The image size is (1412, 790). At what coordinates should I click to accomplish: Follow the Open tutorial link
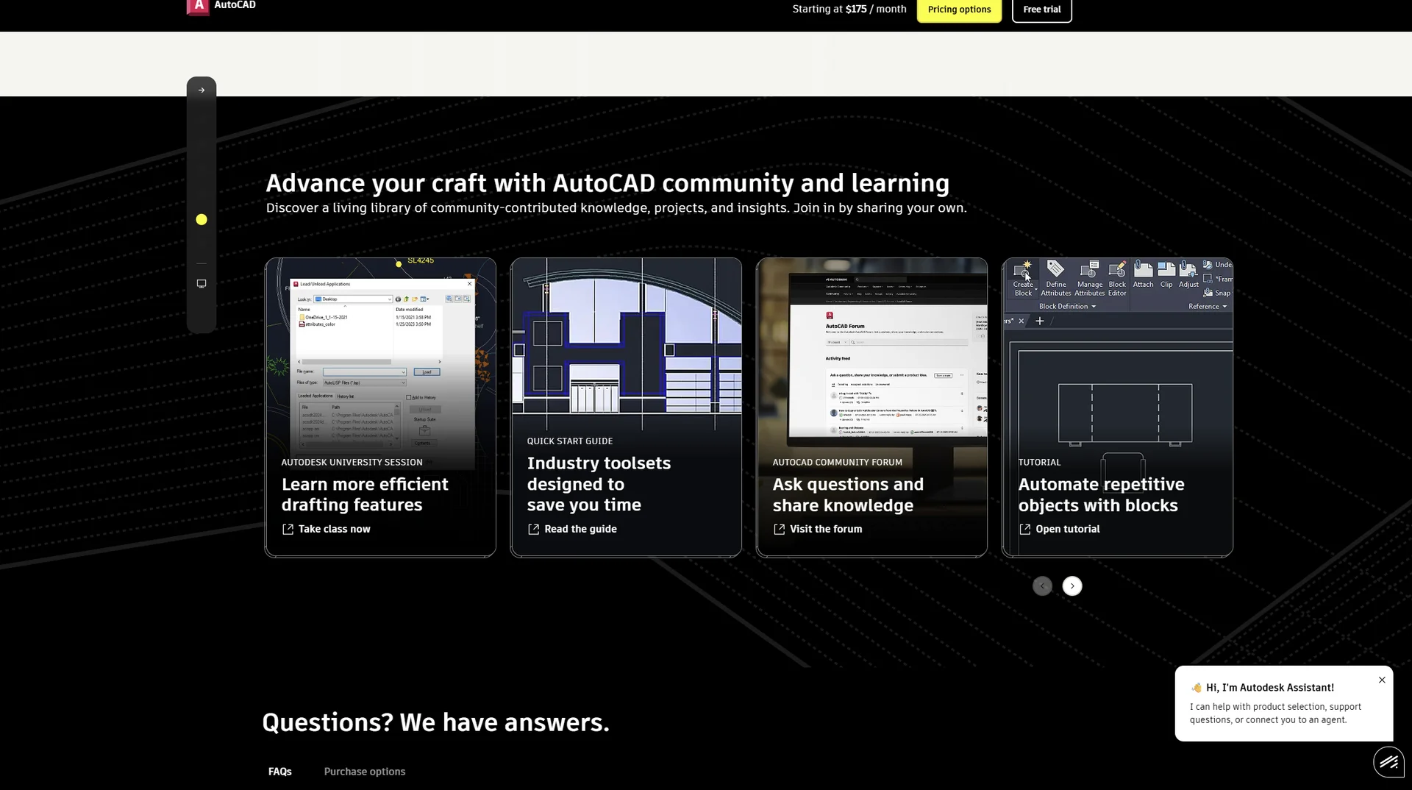tap(1060, 530)
